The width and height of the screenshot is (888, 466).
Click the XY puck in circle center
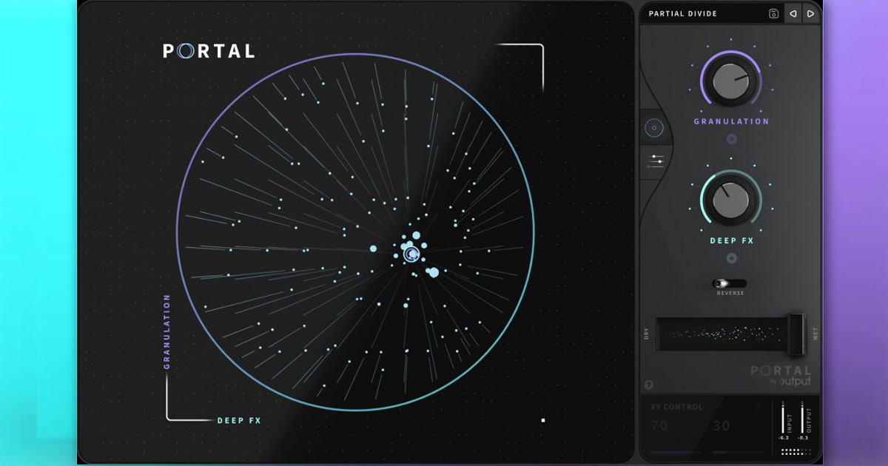411,254
